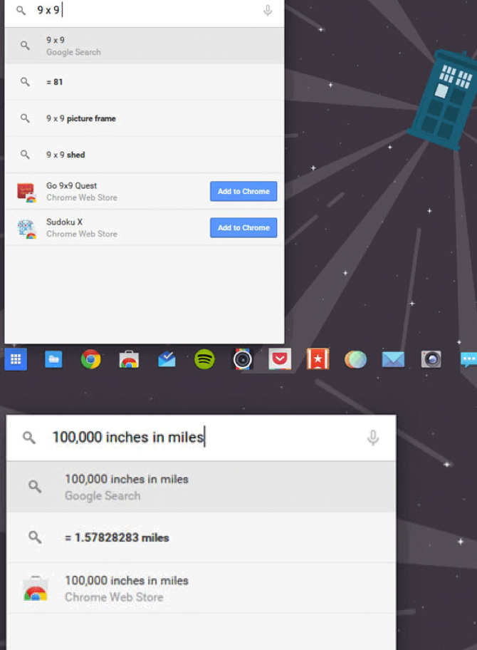Open the colored circles app icon

pos(356,359)
